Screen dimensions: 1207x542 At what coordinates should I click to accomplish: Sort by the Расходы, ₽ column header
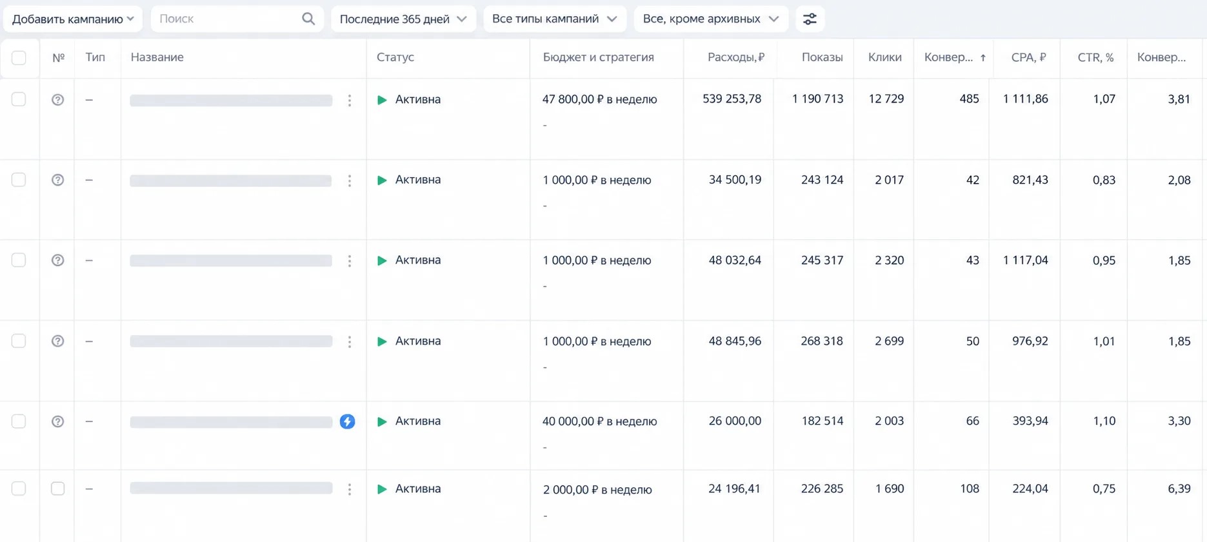click(x=736, y=57)
